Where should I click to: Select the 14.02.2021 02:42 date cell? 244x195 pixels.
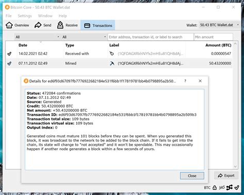tap(33, 54)
